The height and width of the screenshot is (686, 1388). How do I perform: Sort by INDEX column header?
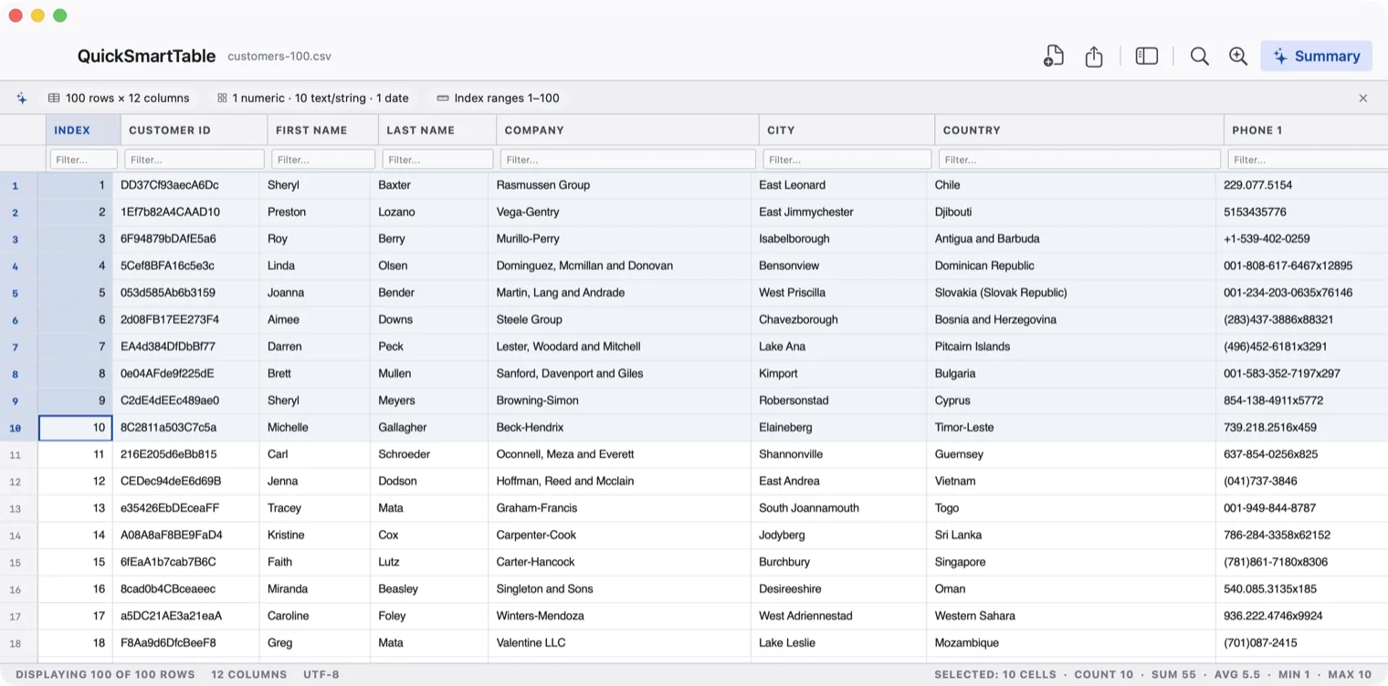click(x=83, y=130)
